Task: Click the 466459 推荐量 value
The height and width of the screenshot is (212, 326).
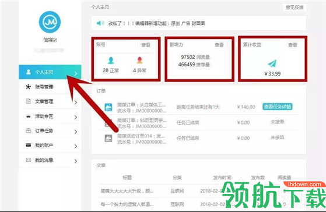Action: click(194, 65)
